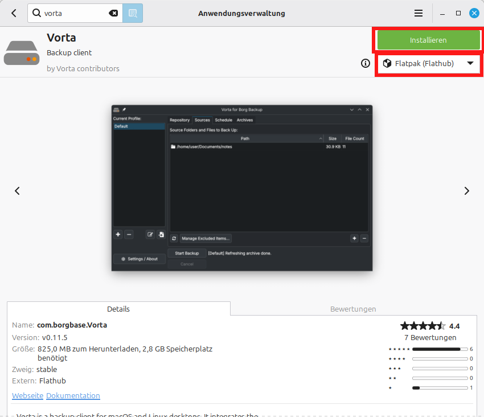Viewport: 484px width, 417px height.
Task: Click the Vorta hard drive app icon
Action: pyautogui.click(x=22, y=53)
